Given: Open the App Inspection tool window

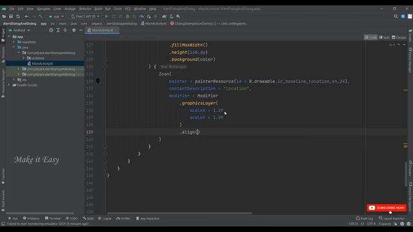Looking at the screenshot, I should coord(148,218).
